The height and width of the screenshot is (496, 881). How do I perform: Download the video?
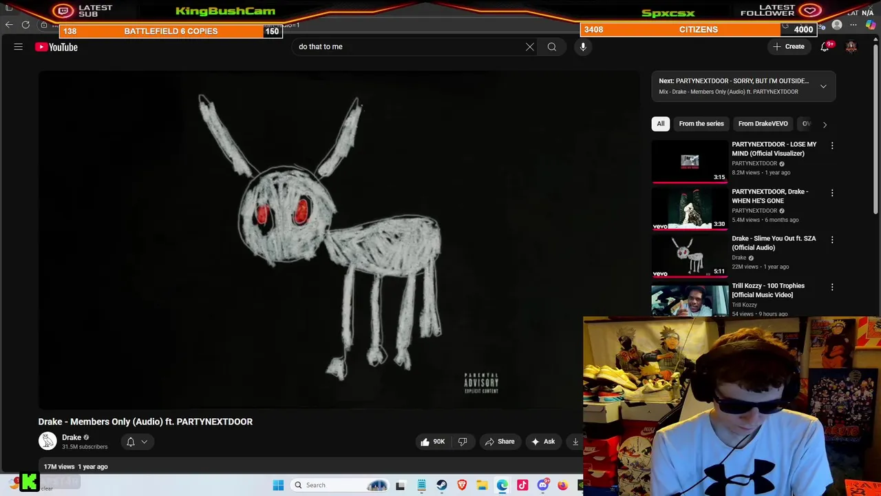pyautogui.click(x=575, y=442)
